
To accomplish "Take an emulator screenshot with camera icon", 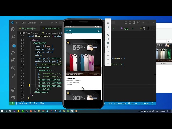I will tap(108, 43).
